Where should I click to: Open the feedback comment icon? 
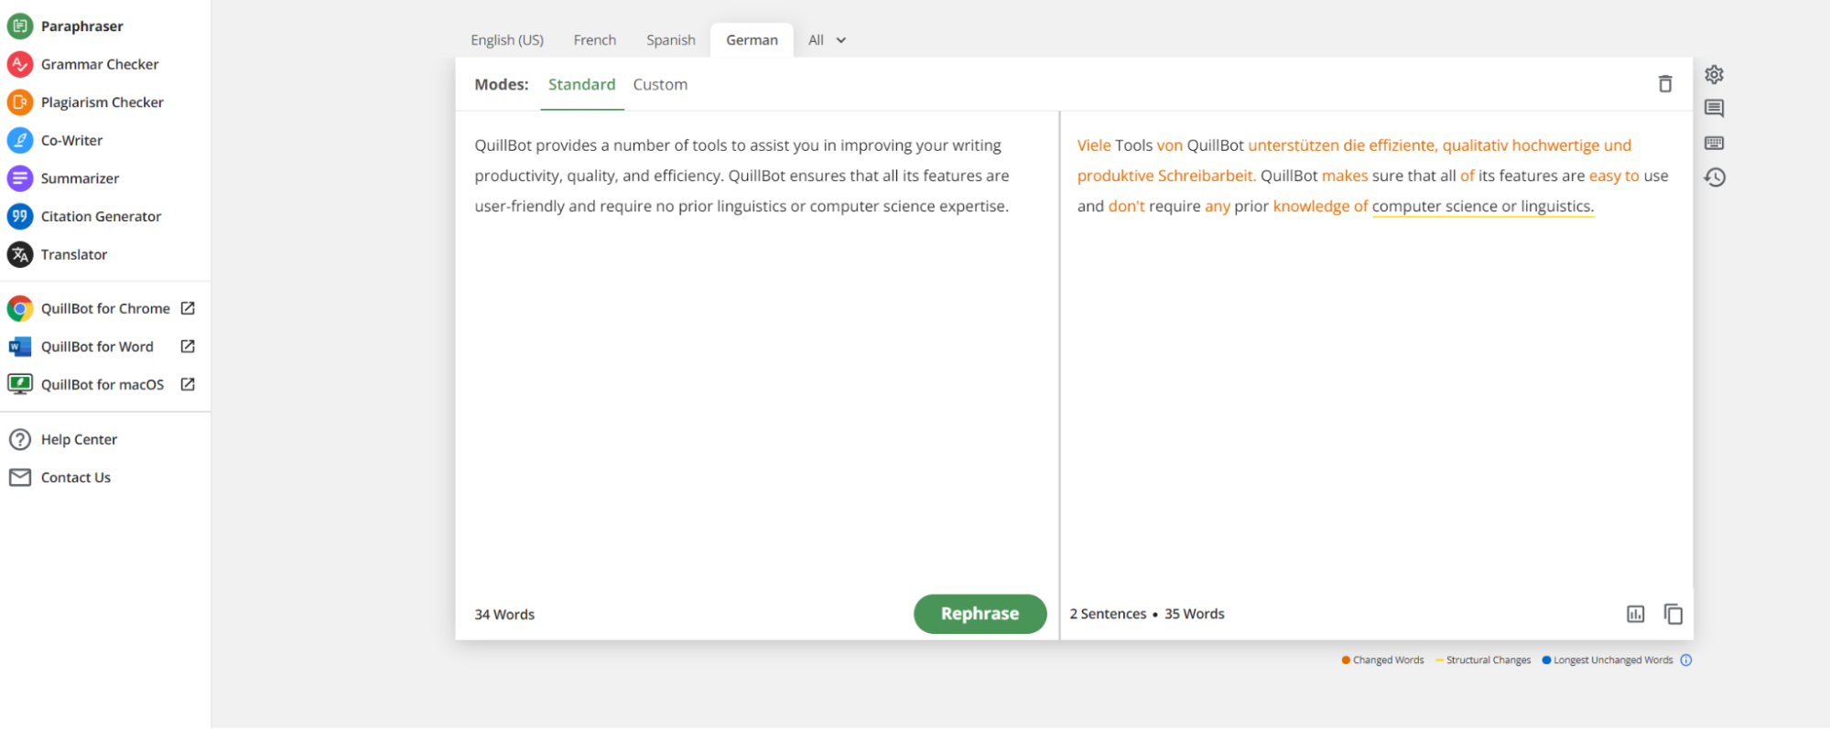tap(1715, 108)
